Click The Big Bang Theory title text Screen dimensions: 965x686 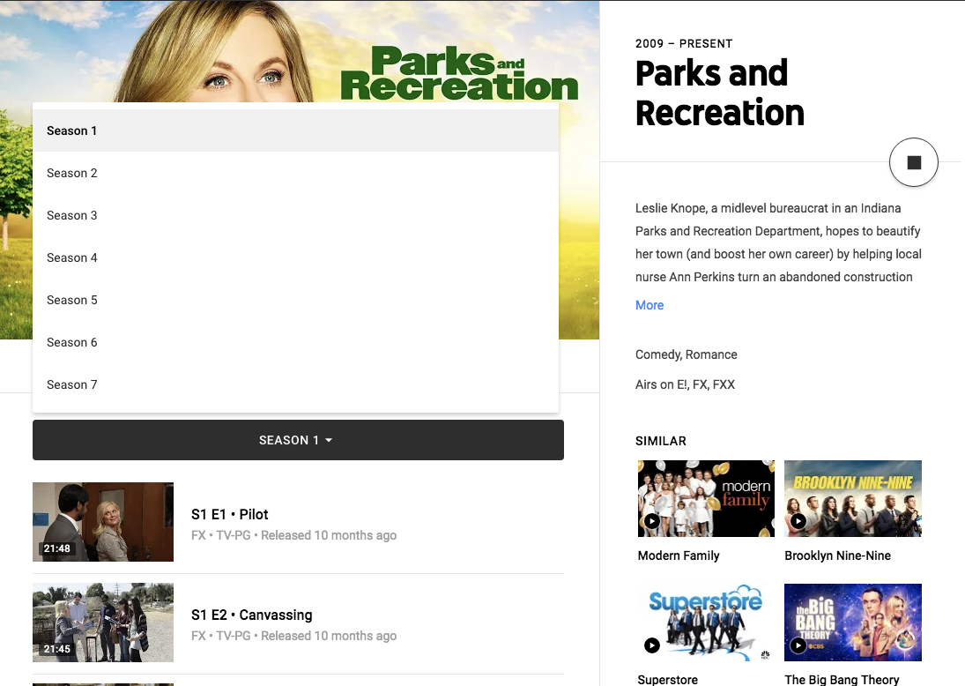tap(842, 679)
